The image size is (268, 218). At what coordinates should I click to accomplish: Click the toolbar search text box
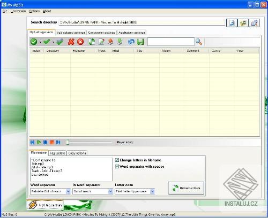171,42
